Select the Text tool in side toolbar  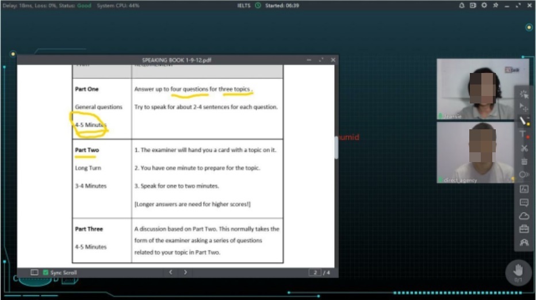[523, 134]
